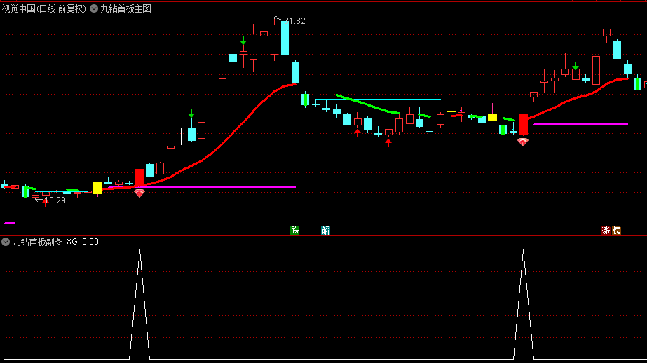Click the orange 榜 event marker
The height and width of the screenshot is (363, 647).
(616, 230)
